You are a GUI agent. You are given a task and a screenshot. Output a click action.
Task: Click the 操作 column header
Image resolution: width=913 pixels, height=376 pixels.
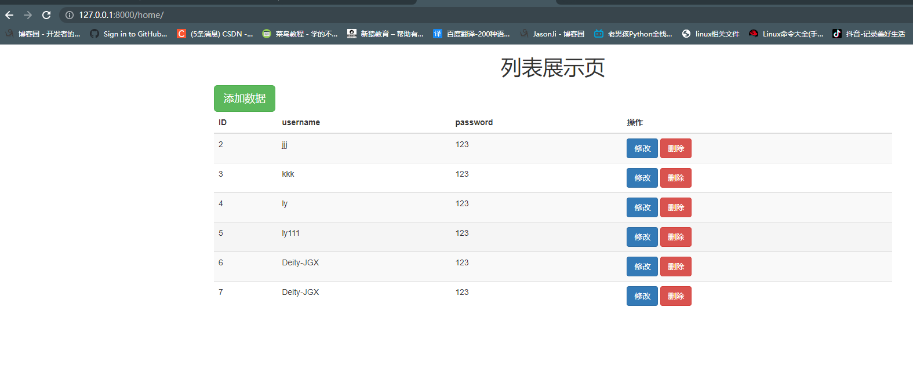click(x=635, y=122)
